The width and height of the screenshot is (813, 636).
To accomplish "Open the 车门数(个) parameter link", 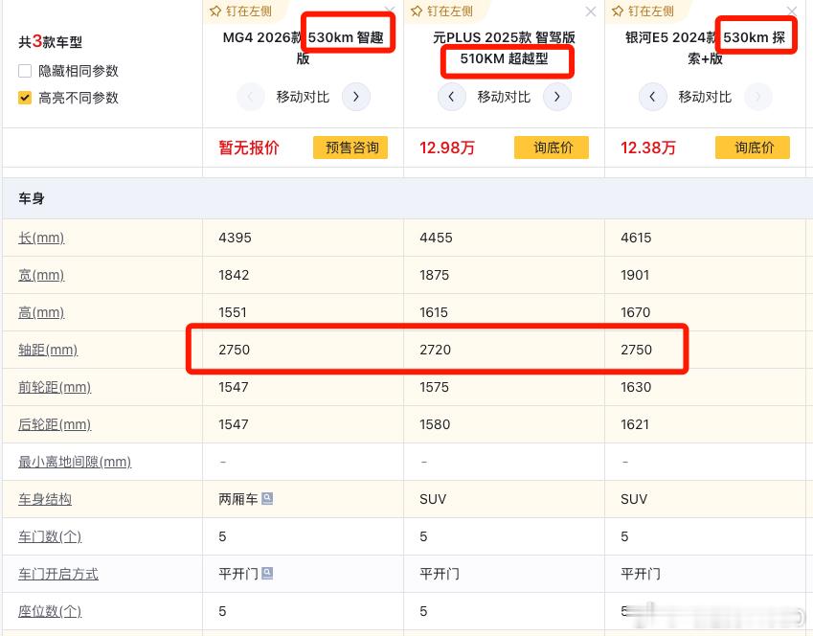I will pyautogui.click(x=50, y=537).
